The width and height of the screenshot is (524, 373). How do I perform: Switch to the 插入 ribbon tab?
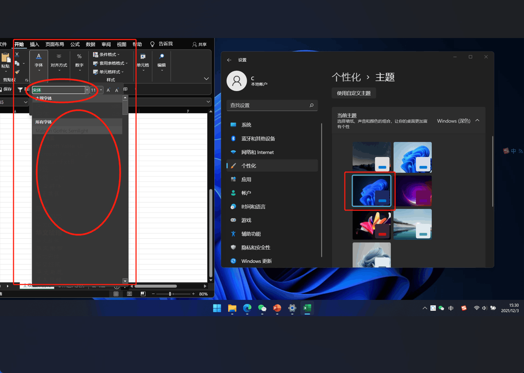pyautogui.click(x=35, y=44)
